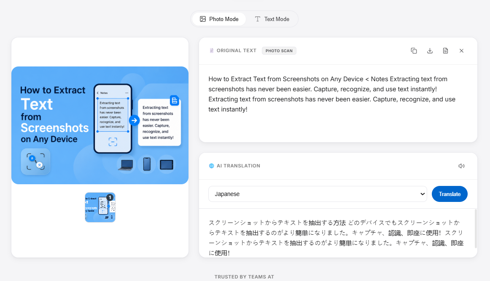Open the document export icon
The width and height of the screenshot is (490, 281).
[446, 51]
